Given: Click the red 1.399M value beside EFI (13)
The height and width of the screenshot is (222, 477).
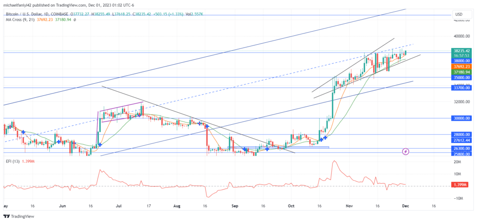Looking at the screenshot, I should [x=28, y=161].
